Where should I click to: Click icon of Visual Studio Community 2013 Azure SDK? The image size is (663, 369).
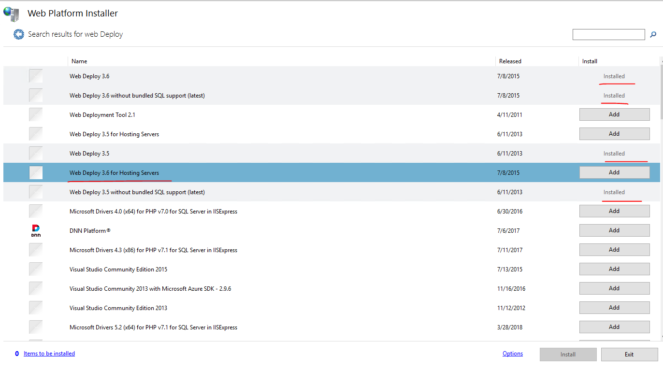point(36,288)
